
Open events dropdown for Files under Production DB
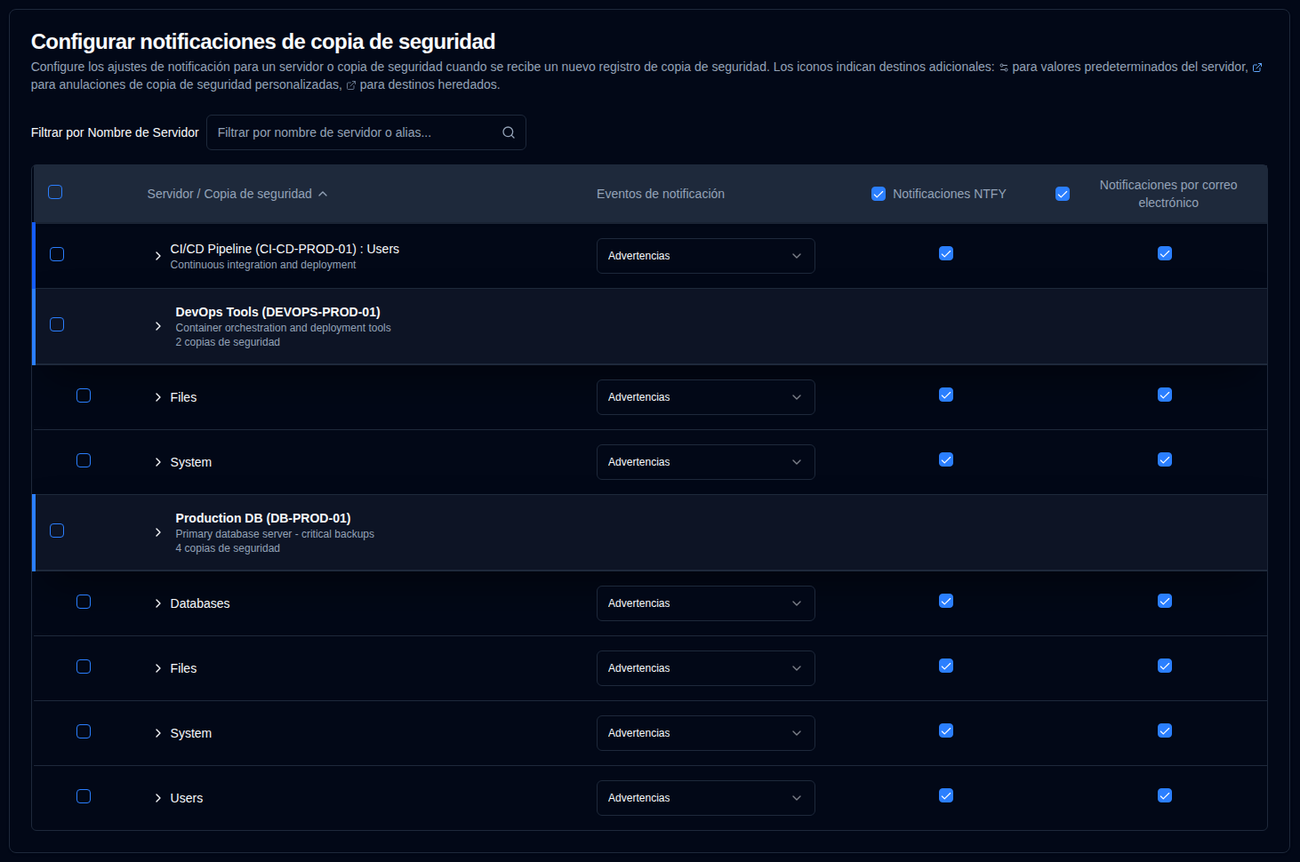tap(706, 668)
